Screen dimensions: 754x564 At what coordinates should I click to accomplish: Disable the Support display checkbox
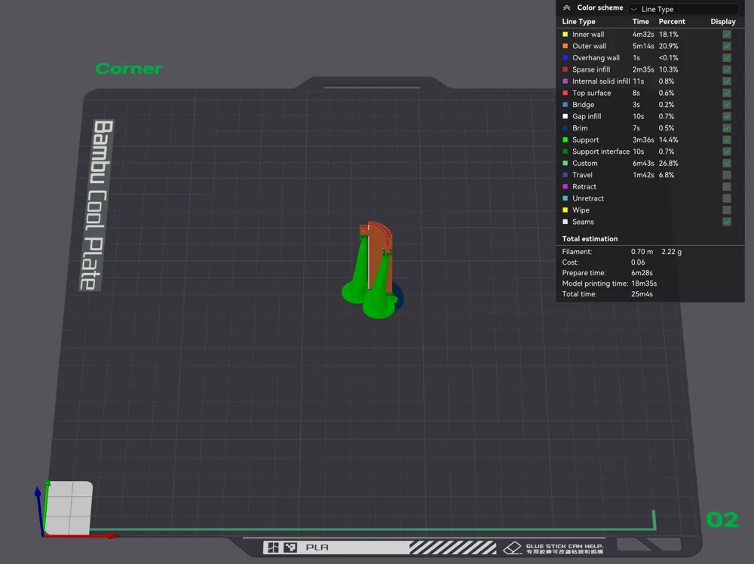tap(726, 139)
